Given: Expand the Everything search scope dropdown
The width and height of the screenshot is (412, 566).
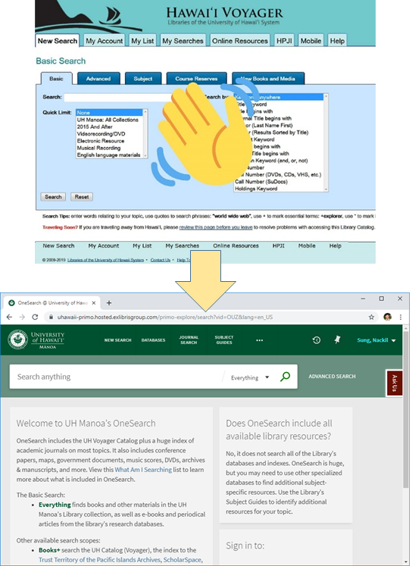Looking at the screenshot, I should [x=251, y=377].
